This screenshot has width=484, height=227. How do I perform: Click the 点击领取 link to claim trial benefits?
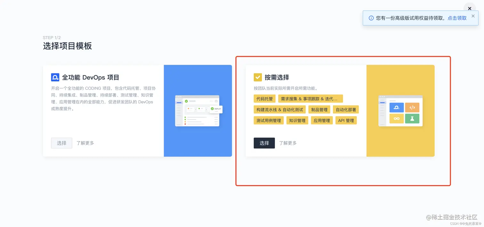coord(457,18)
